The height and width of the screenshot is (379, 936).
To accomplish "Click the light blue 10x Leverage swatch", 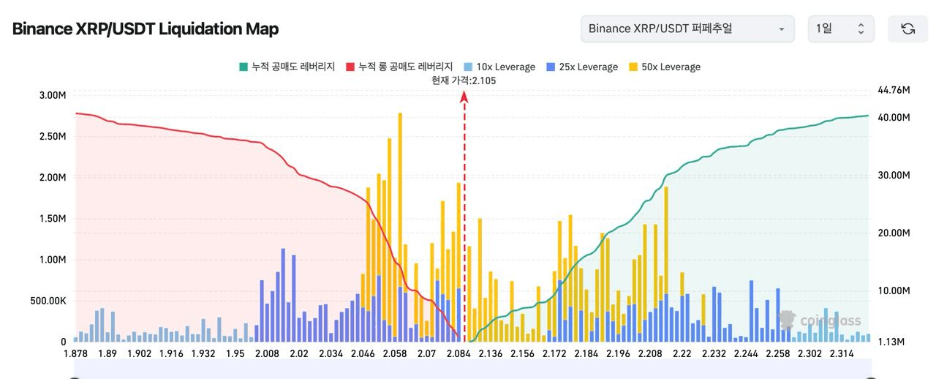I will [x=469, y=67].
